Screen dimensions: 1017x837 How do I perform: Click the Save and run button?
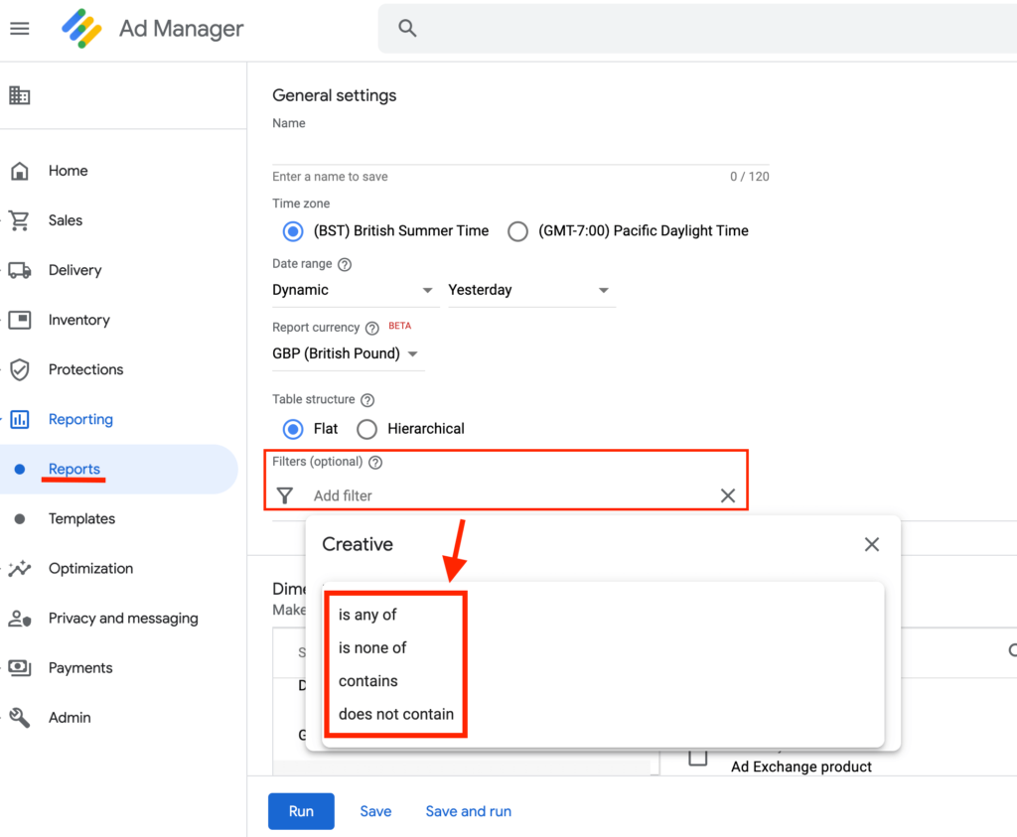coord(468,810)
